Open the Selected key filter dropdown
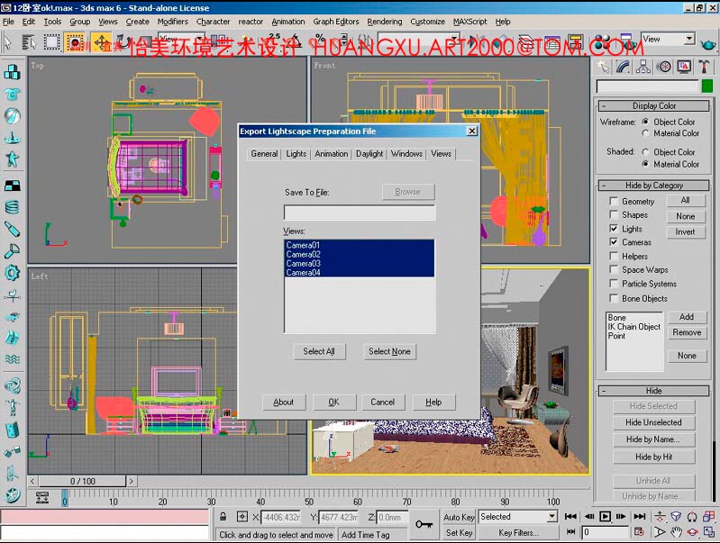720x543 pixels. (x=518, y=516)
